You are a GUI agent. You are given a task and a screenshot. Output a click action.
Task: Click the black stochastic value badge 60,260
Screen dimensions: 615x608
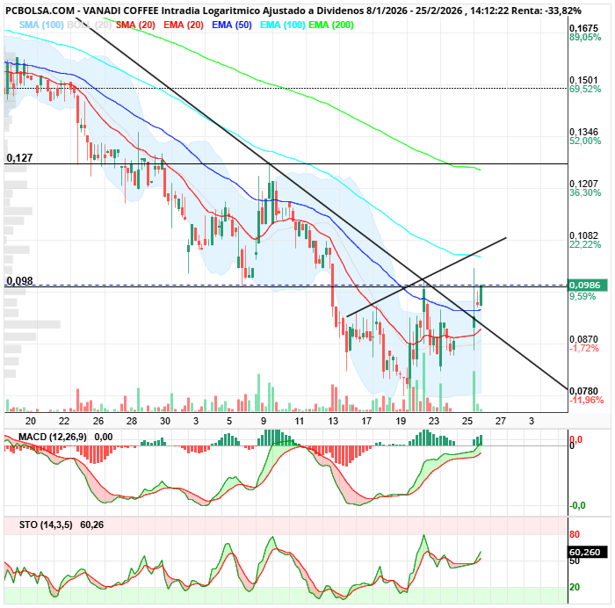pyautogui.click(x=585, y=553)
